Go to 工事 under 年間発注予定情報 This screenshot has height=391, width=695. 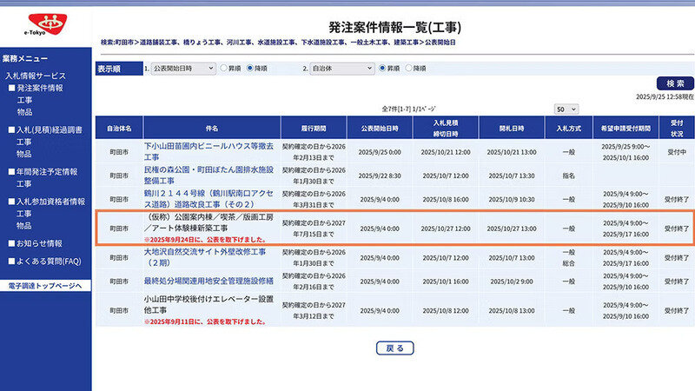pyautogui.click(x=23, y=183)
